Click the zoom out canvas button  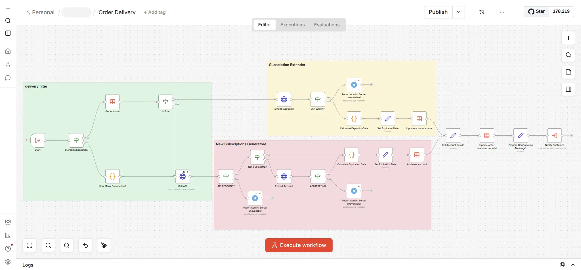[67, 245]
